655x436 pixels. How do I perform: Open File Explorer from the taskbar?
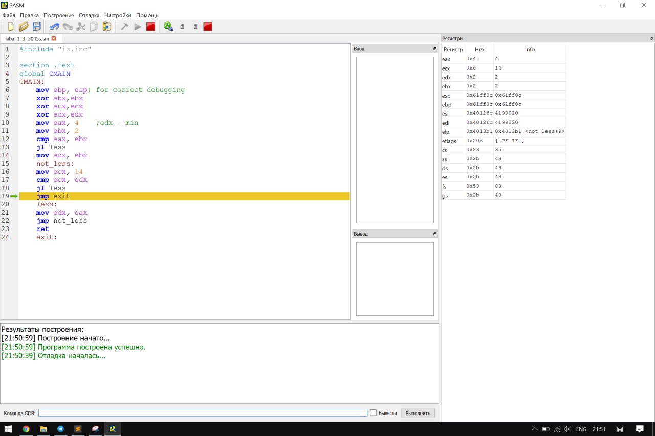pos(43,429)
